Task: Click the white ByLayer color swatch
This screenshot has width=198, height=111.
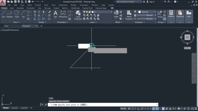Action: [140, 12]
